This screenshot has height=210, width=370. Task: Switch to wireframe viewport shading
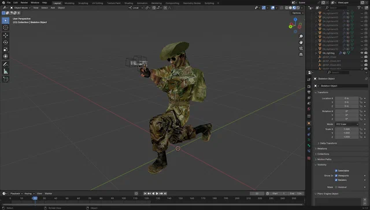point(287,7)
